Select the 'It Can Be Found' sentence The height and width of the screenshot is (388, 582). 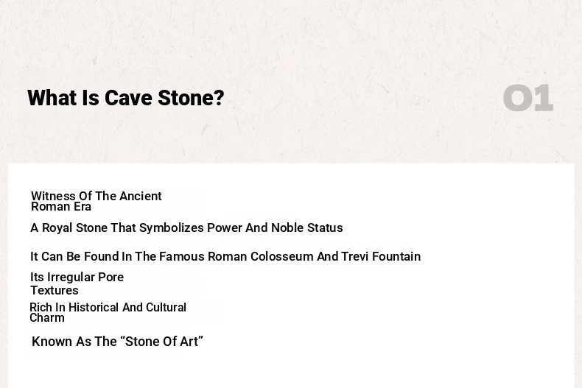(225, 256)
